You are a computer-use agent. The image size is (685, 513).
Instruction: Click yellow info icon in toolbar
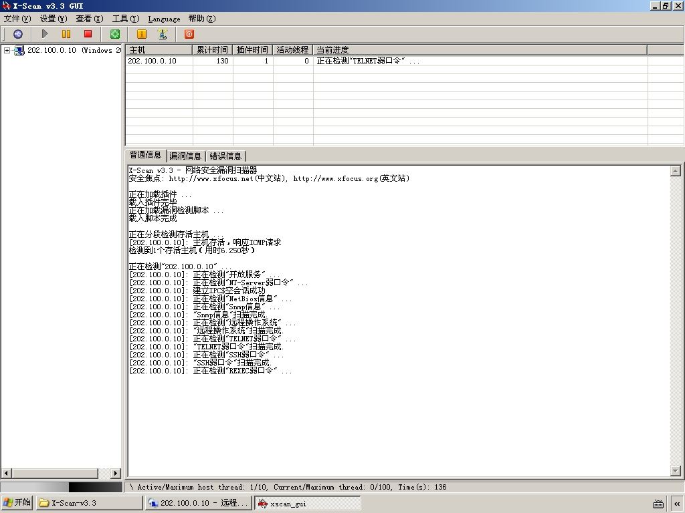(142, 34)
